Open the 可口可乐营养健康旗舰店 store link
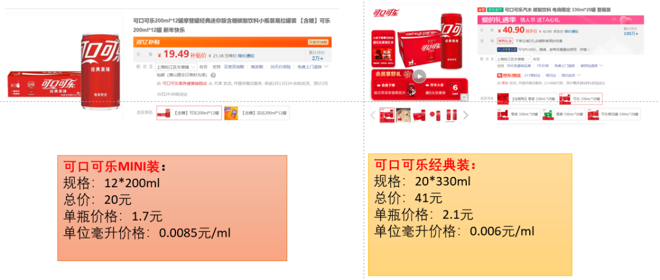 click(x=185, y=84)
